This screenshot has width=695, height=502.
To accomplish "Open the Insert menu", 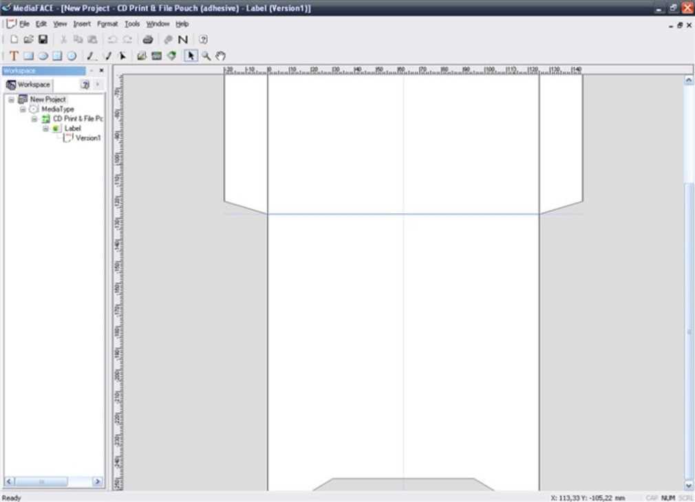I will (x=82, y=24).
